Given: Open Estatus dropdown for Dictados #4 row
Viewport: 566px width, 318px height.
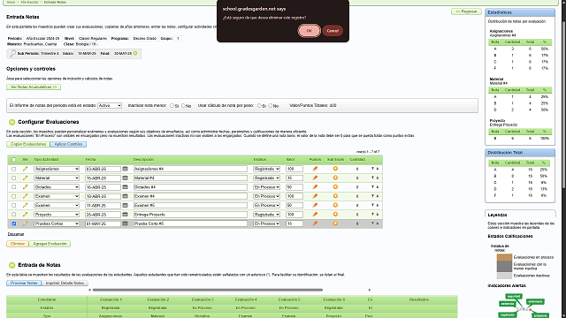Looking at the screenshot, I should (x=266, y=187).
